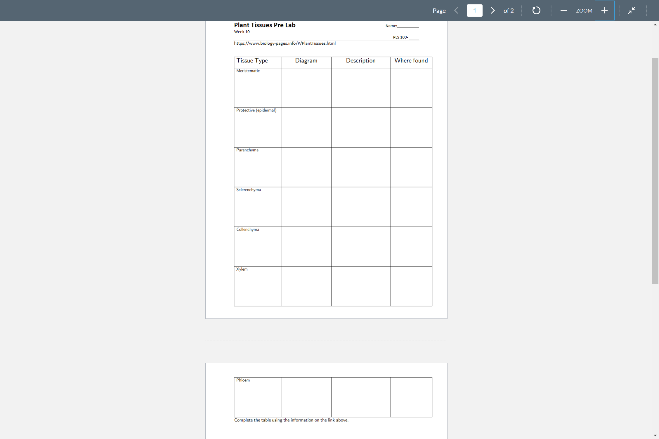This screenshot has height=439, width=659.
Task: Click the page number input field
Action: (x=474, y=11)
